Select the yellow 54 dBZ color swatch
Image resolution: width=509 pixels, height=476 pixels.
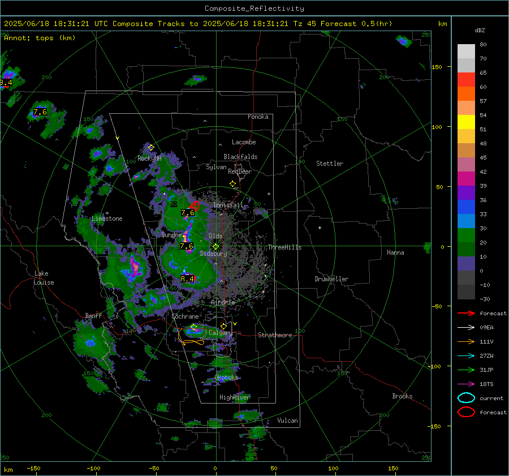coord(466,122)
